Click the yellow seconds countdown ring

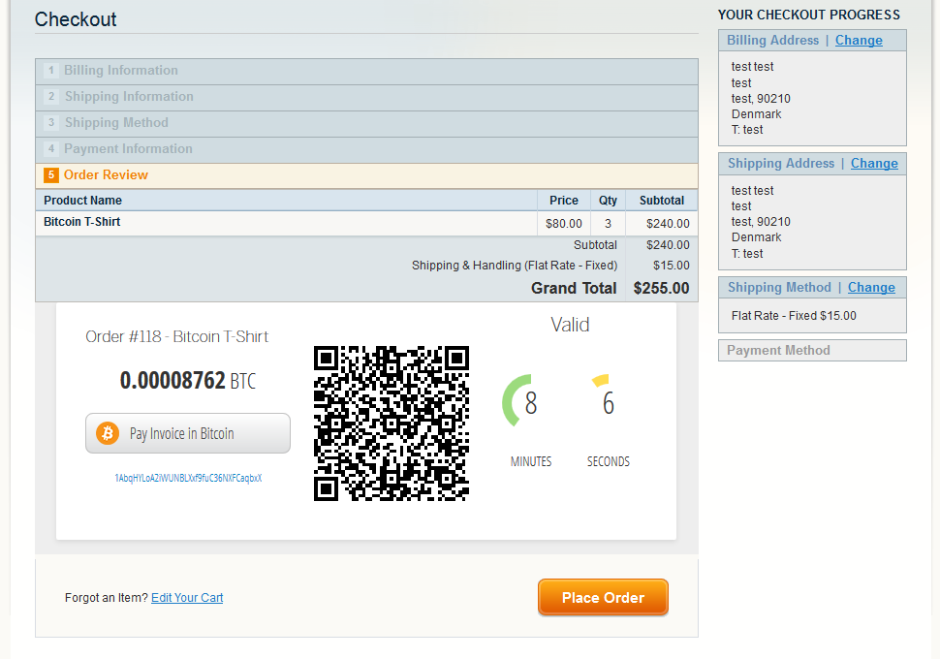pos(602,380)
